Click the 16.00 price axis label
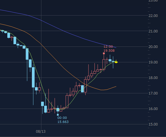Image resolution: width=166 pixels, height=137 pixels. (x=153, y=109)
